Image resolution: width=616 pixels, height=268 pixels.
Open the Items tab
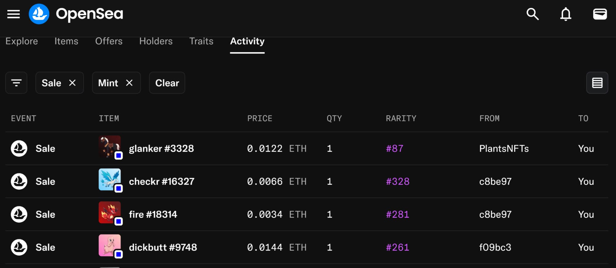click(66, 41)
